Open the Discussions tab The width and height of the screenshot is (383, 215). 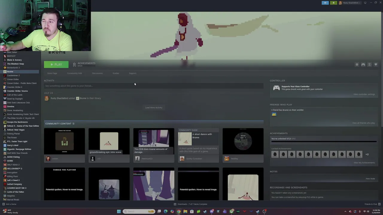(x=97, y=73)
